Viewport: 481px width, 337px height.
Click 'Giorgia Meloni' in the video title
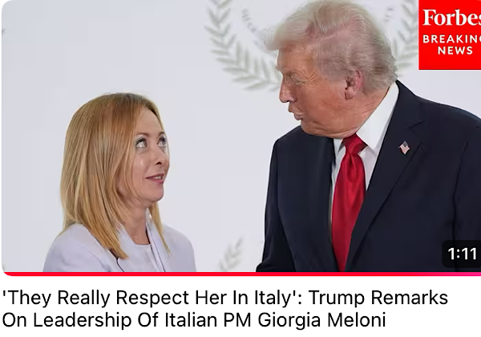tap(321, 319)
